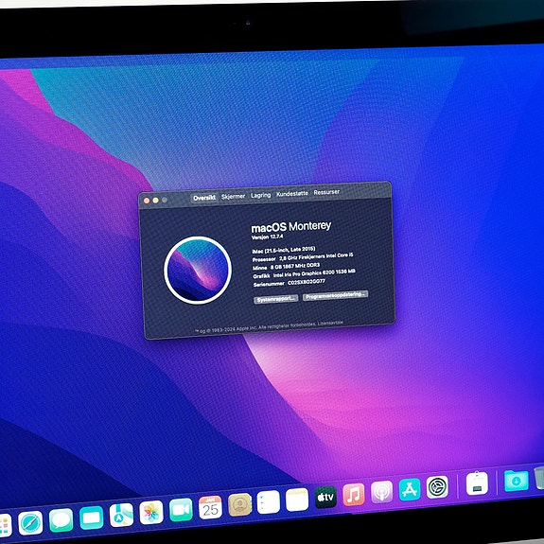This screenshot has height=544, width=544.
Task: Open the App Store in Dock
Action: click(x=410, y=489)
